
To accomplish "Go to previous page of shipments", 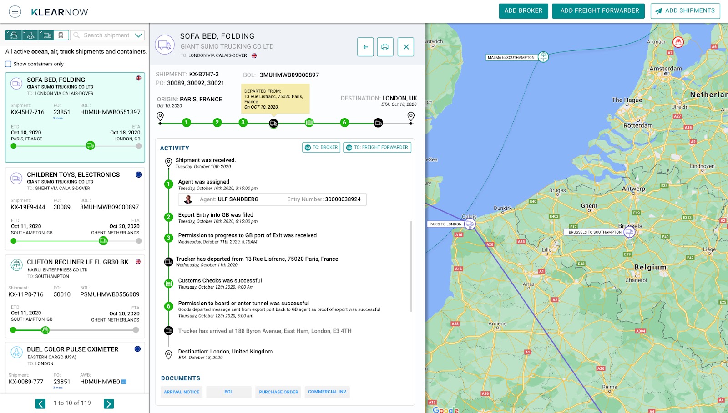I will (x=40, y=404).
